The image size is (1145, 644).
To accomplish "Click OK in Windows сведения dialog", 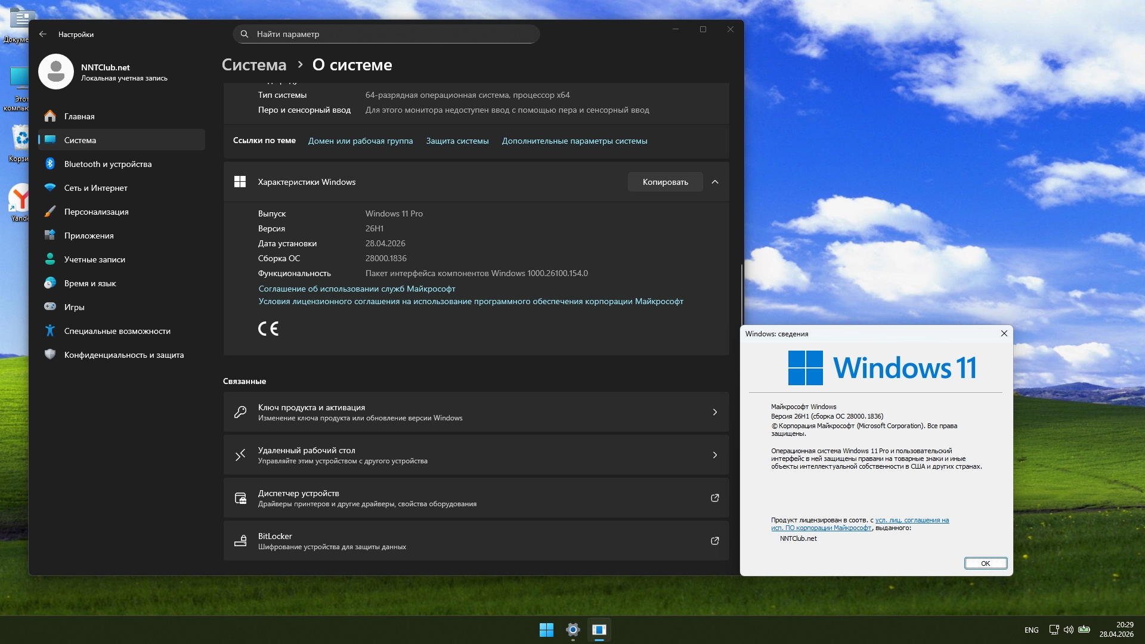I will click(985, 563).
